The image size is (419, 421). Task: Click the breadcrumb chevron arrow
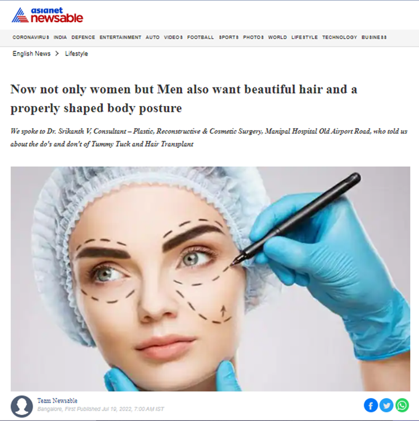57,54
